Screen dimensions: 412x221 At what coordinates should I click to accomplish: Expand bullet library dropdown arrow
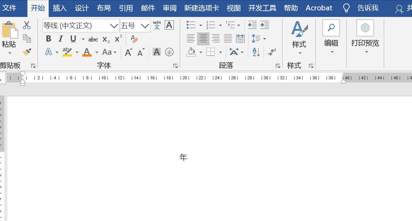201,25
